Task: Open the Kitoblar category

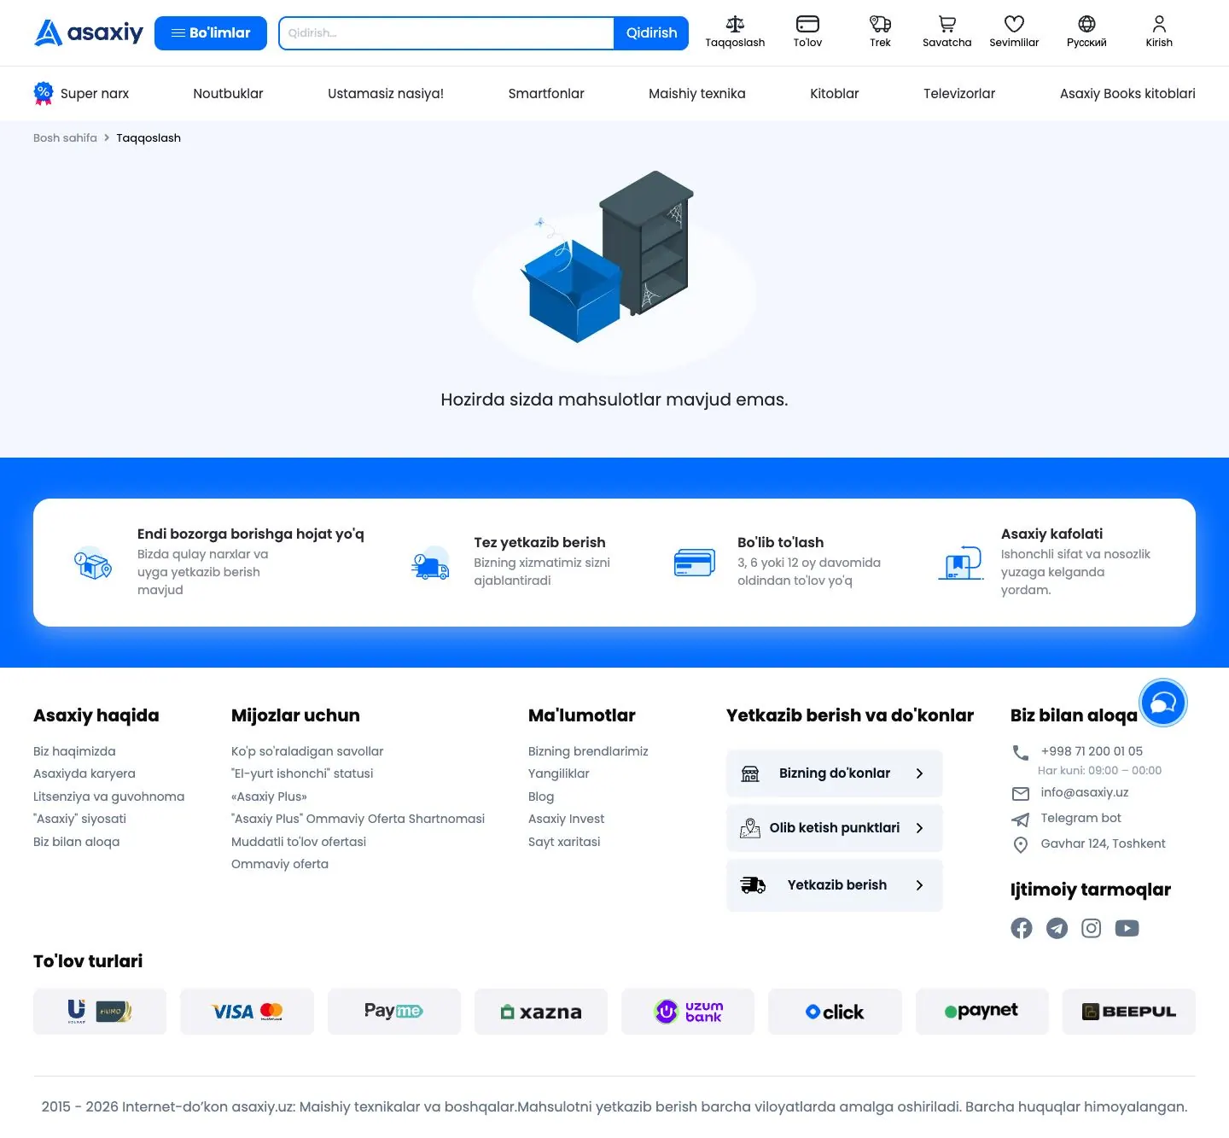Action: (835, 93)
